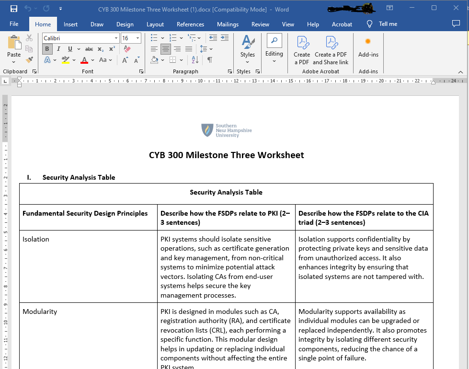This screenshot has height=369, width=469.
Task: Click Create a PDF
Action: [x=301, y=50]
